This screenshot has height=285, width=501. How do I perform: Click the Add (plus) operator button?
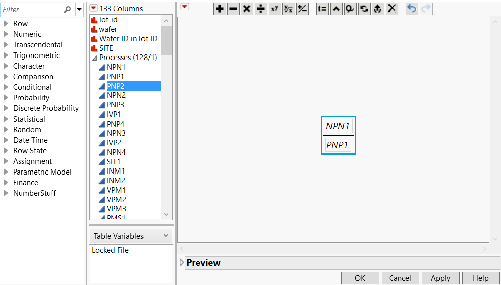pos(220,9)
